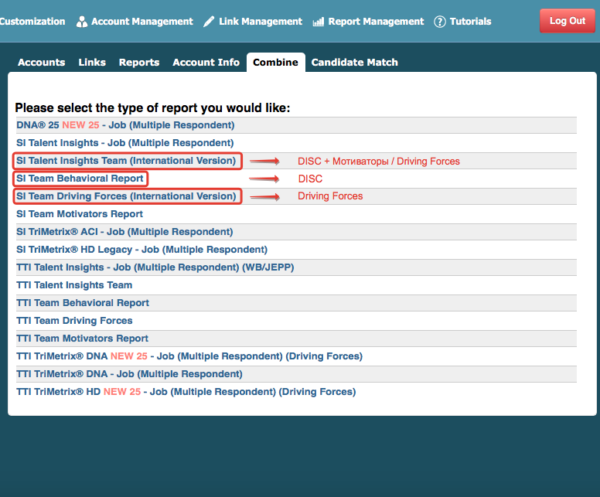
Task: Select SI Team Behavioral Report
Action: point(80,179)
